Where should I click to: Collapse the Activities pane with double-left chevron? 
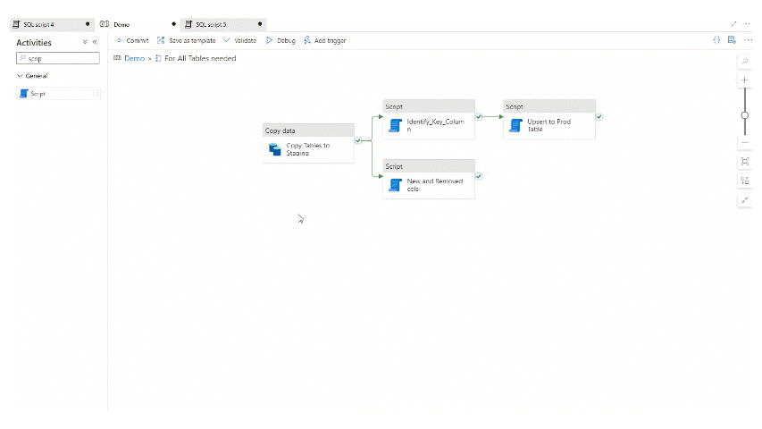click(x=95, y=42)
